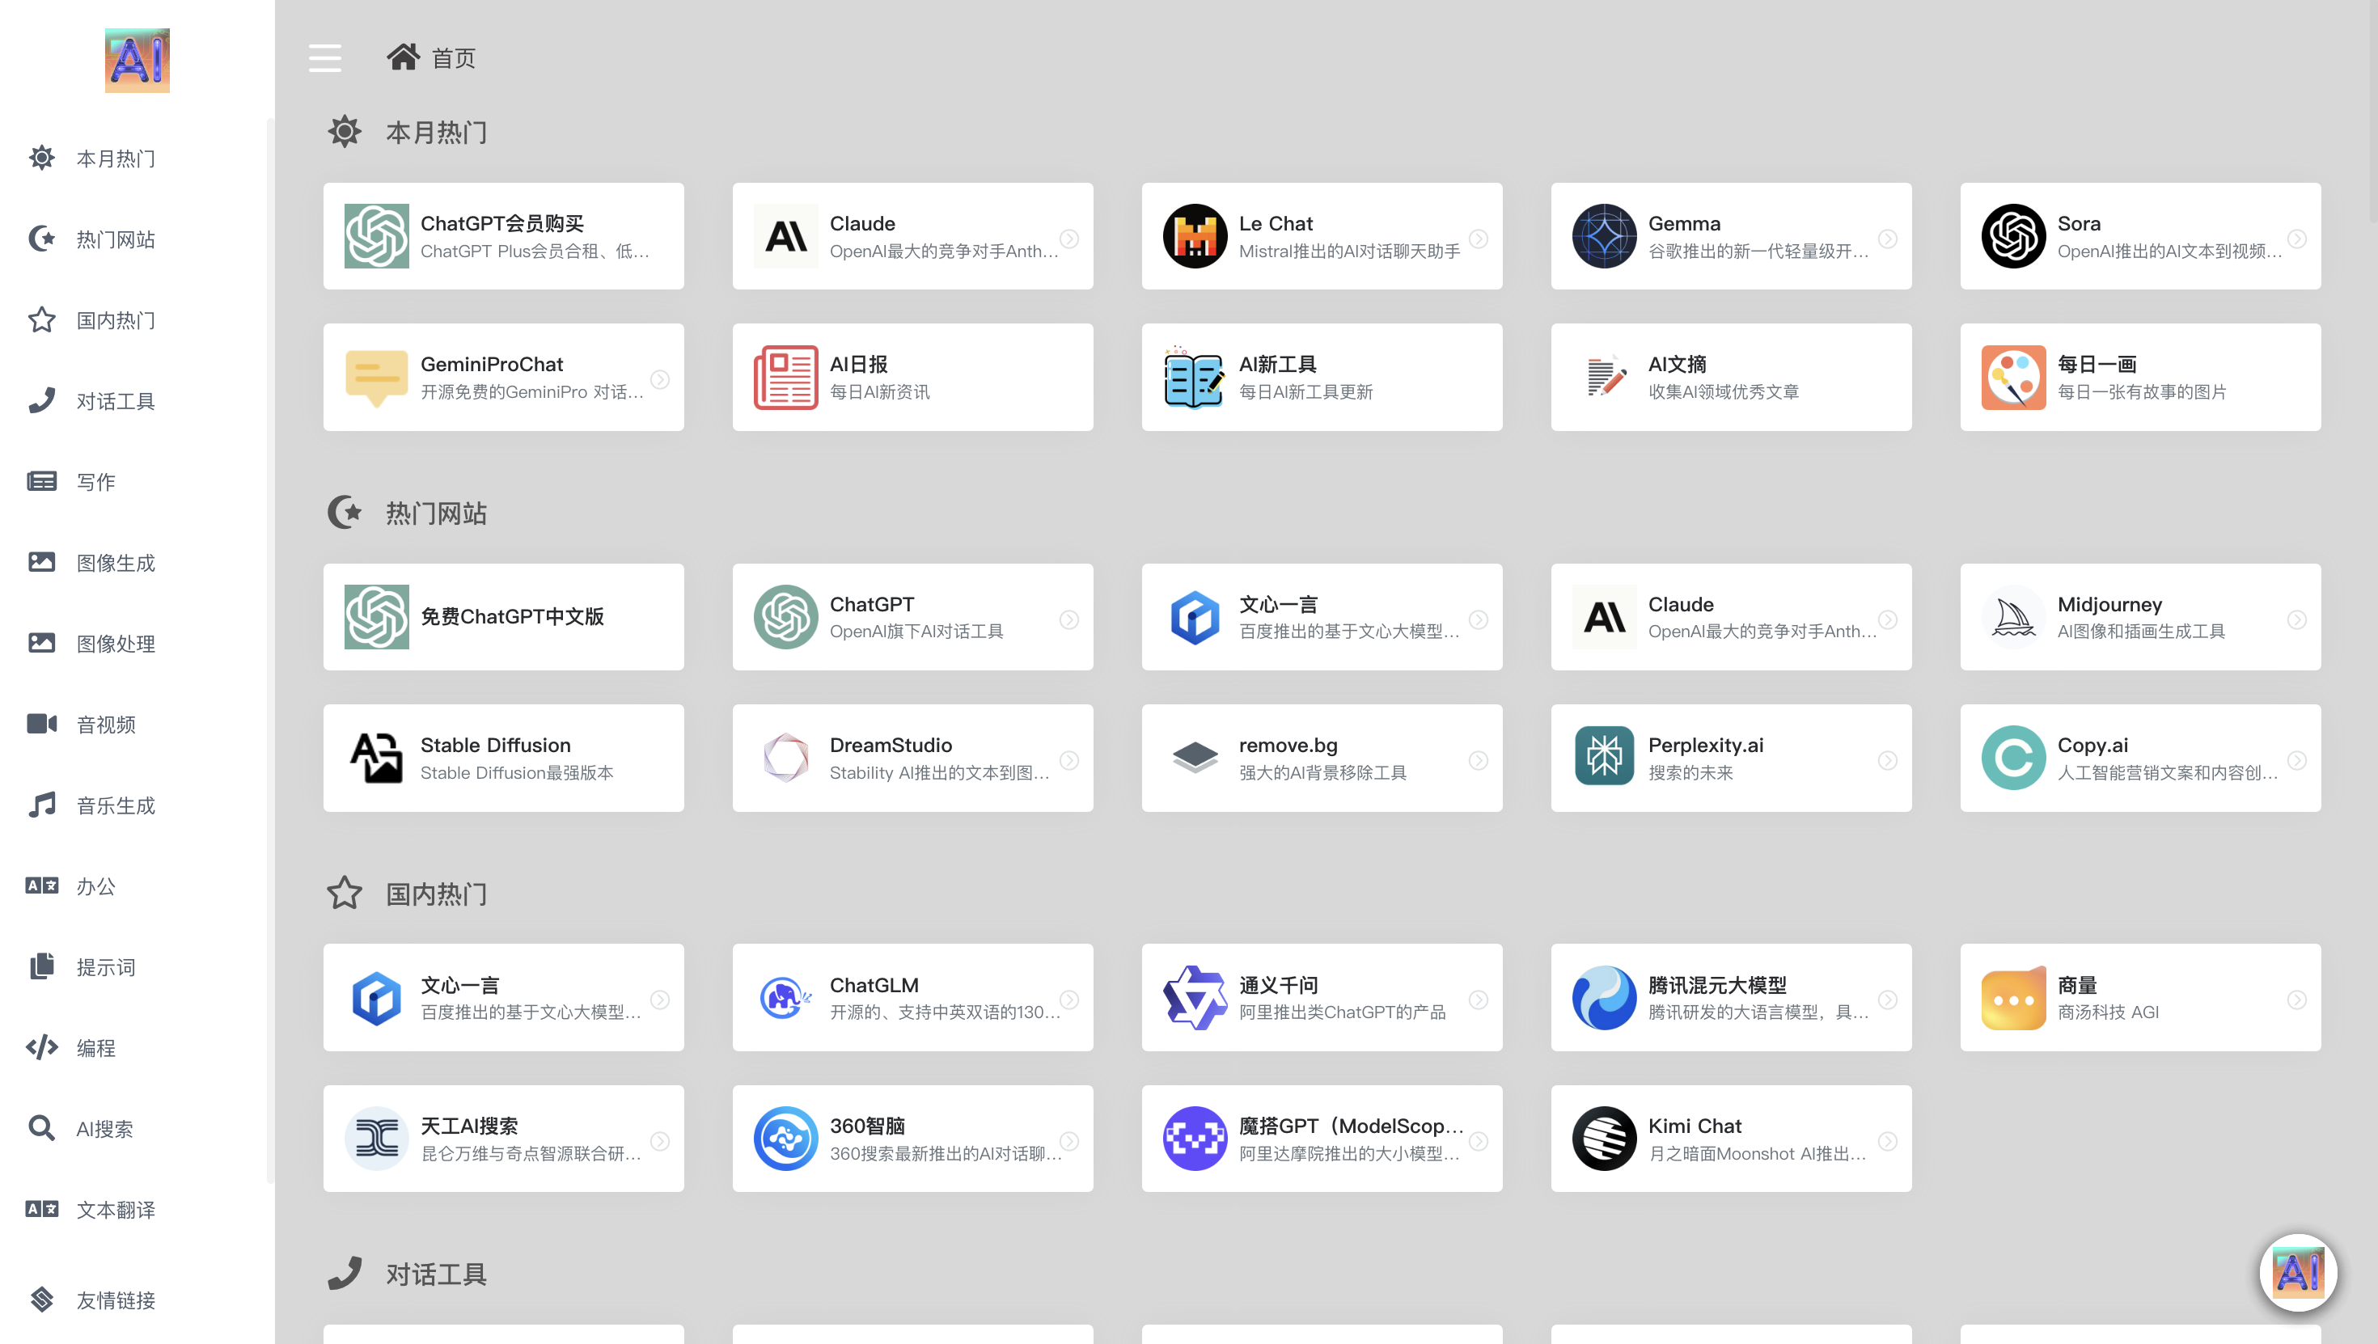
Task: Open AI搜索 sidebar category
Action: pos(104,1129)
